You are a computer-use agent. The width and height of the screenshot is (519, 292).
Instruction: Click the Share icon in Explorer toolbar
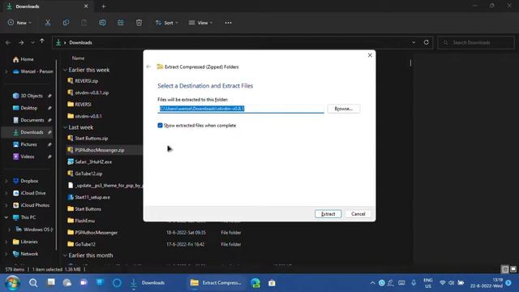click(121, 23)
